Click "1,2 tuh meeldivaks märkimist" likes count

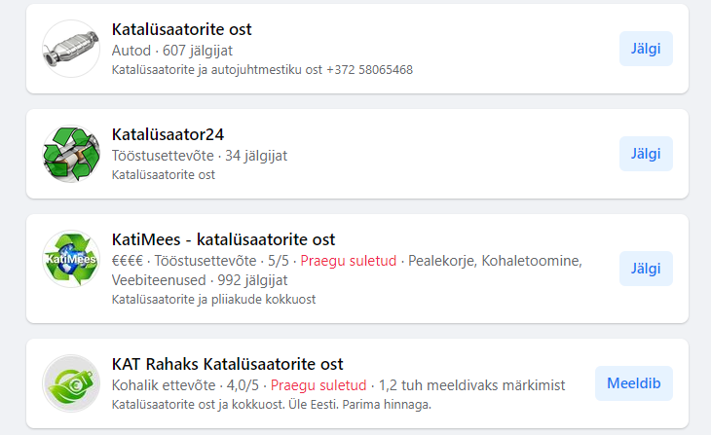pos(471,385)
